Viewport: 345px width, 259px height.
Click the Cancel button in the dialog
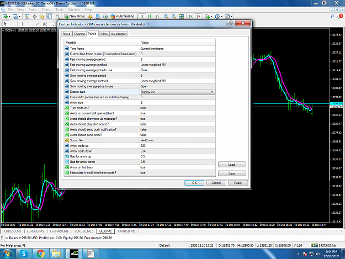pyautogui.click(x=216, y=183)
